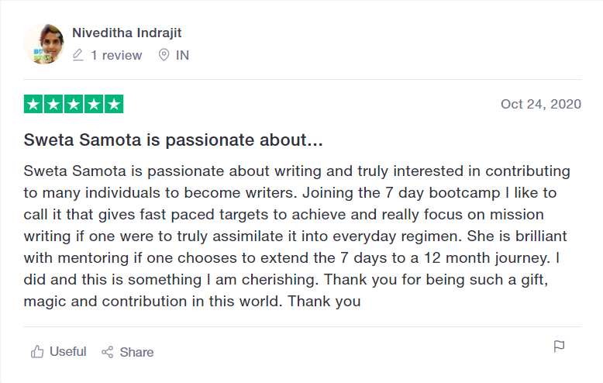Click the review date Oct 24, 2020
This screenshot has width=603, height=383.
540,104
